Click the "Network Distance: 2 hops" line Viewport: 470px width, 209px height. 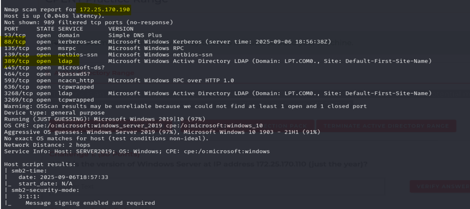47,145
